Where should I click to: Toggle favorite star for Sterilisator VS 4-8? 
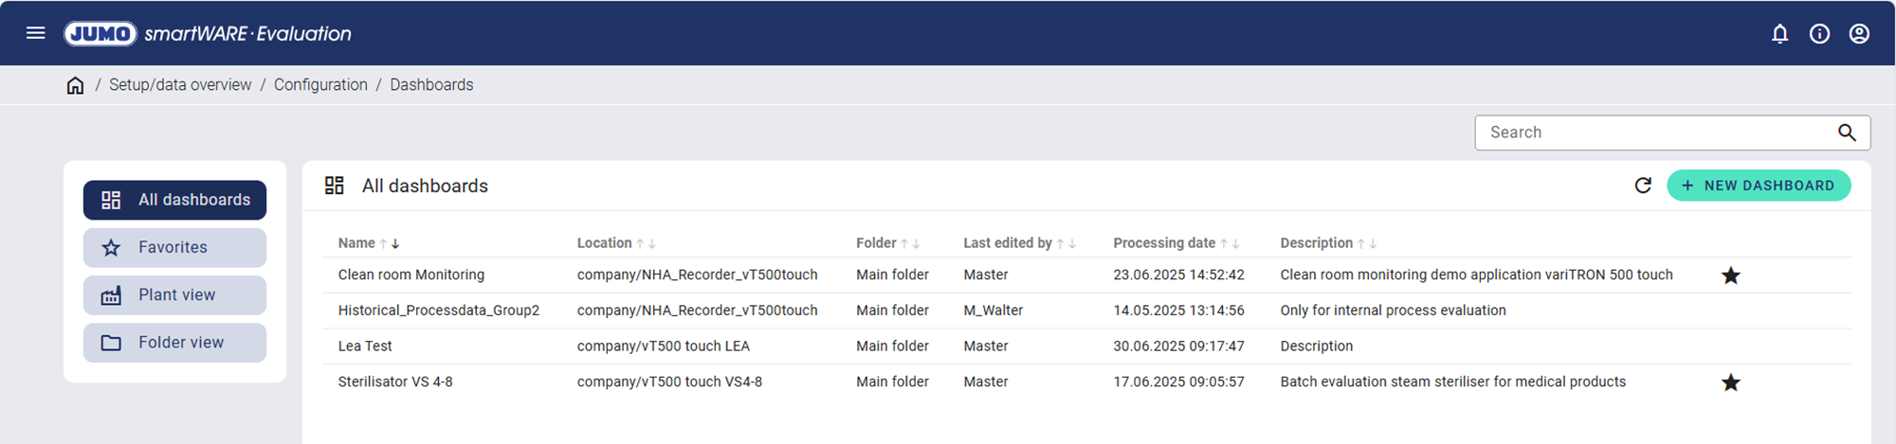click(x=1730, y=382)
